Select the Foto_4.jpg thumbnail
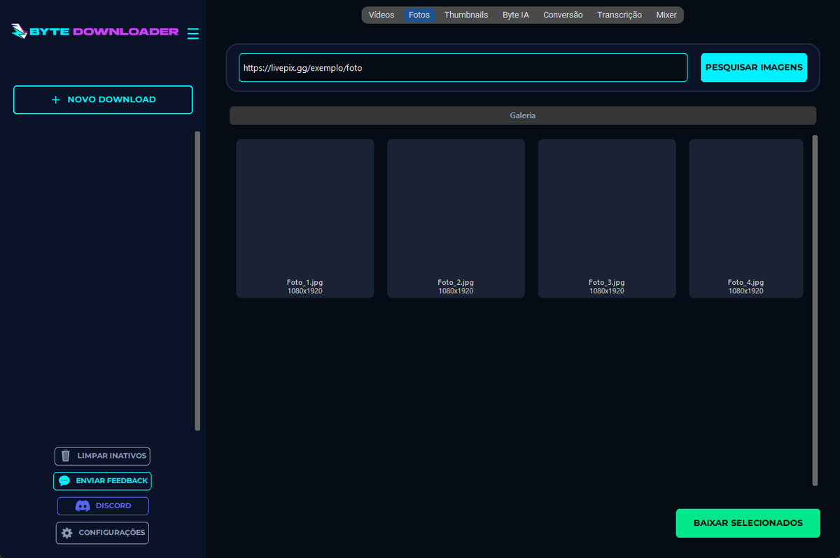The width and height of the screenshot is (840, 558). pyautogui.click(x=746, y=218)
